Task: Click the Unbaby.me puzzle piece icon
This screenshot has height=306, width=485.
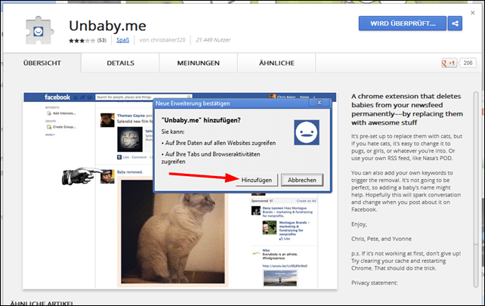Action: point(39,30)
